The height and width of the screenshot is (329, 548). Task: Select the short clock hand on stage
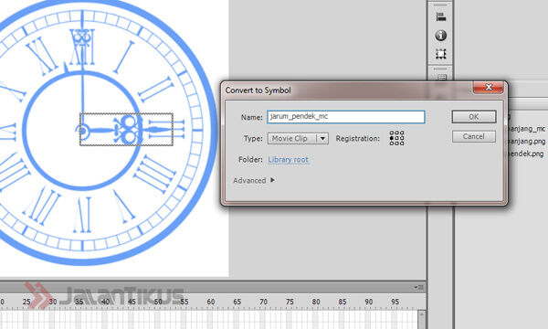tap(127, 130)
